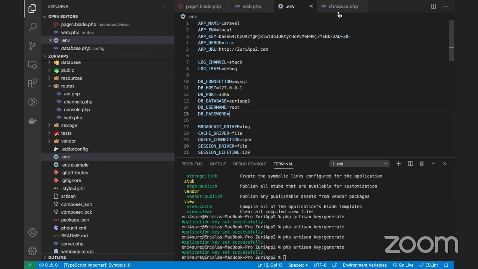Open composer.json file
Viewport: 478px width, 269px height.
(x=77, y=204)
